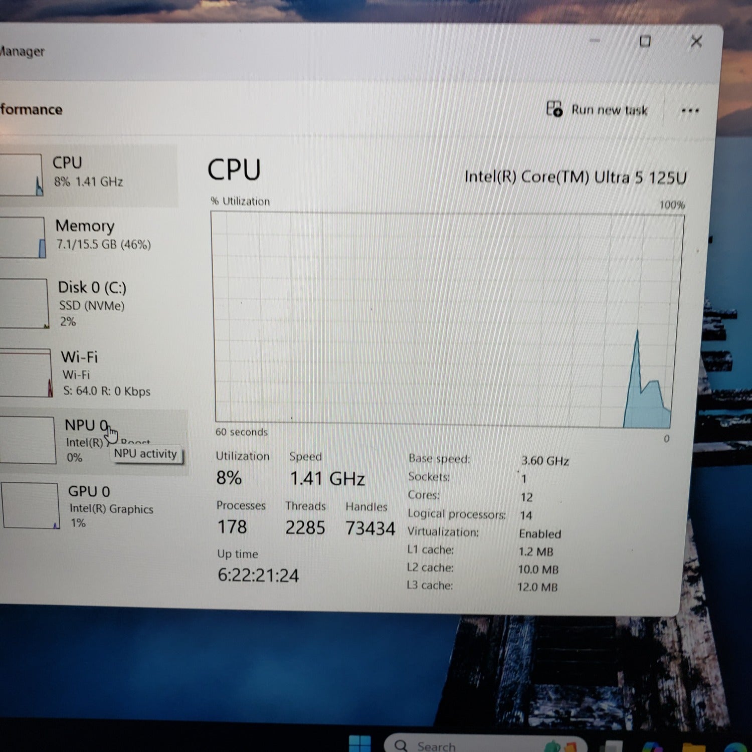The width and height of the screenshot is (752, 752).
Task: Click the 8% utilization value
Action: tap(229, 478)
